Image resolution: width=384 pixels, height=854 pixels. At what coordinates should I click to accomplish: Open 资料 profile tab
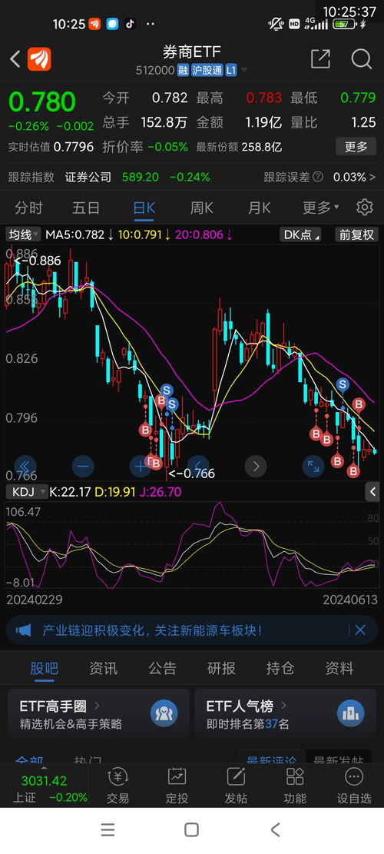pos(339,668)
